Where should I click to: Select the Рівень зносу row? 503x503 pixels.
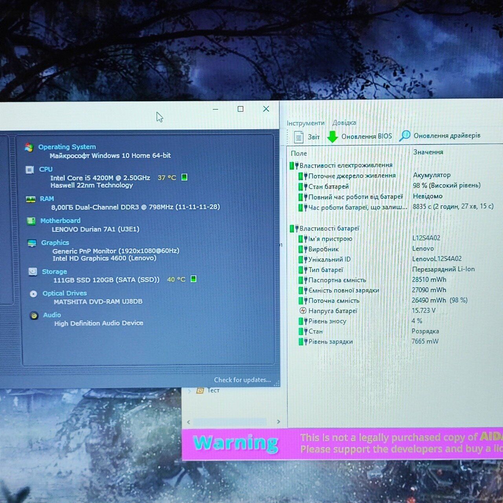tap(327, 321)
